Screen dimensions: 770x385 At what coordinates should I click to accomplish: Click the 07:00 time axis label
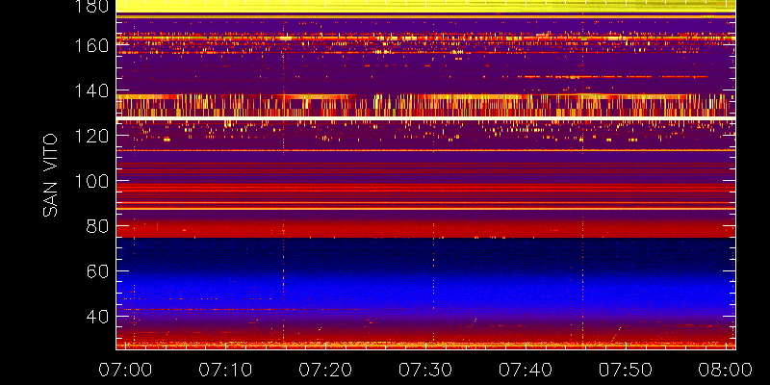coord(125,370)
